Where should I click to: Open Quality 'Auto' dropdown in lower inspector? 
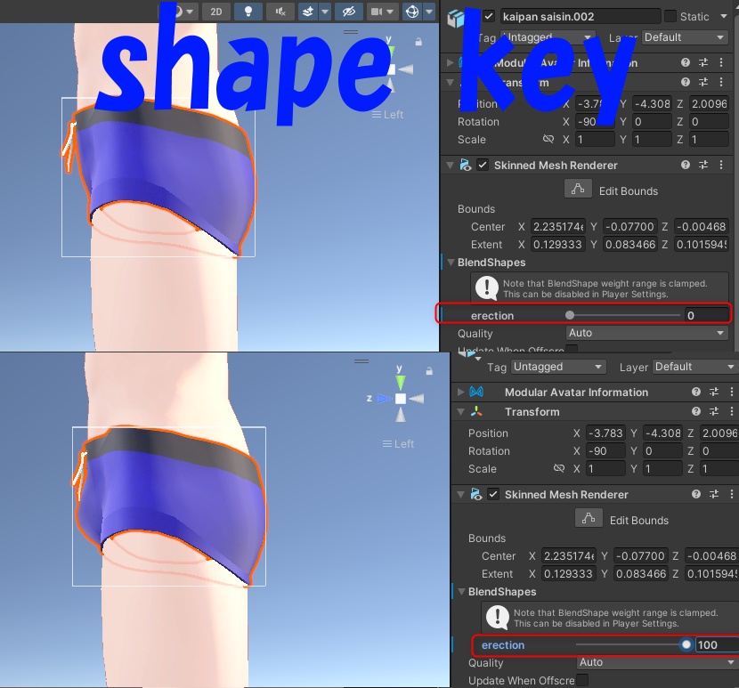[x=658, y=662]
